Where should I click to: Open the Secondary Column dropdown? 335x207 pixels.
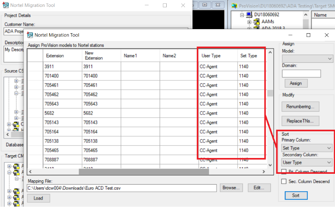pyautogui.click(x=307, y=162)
